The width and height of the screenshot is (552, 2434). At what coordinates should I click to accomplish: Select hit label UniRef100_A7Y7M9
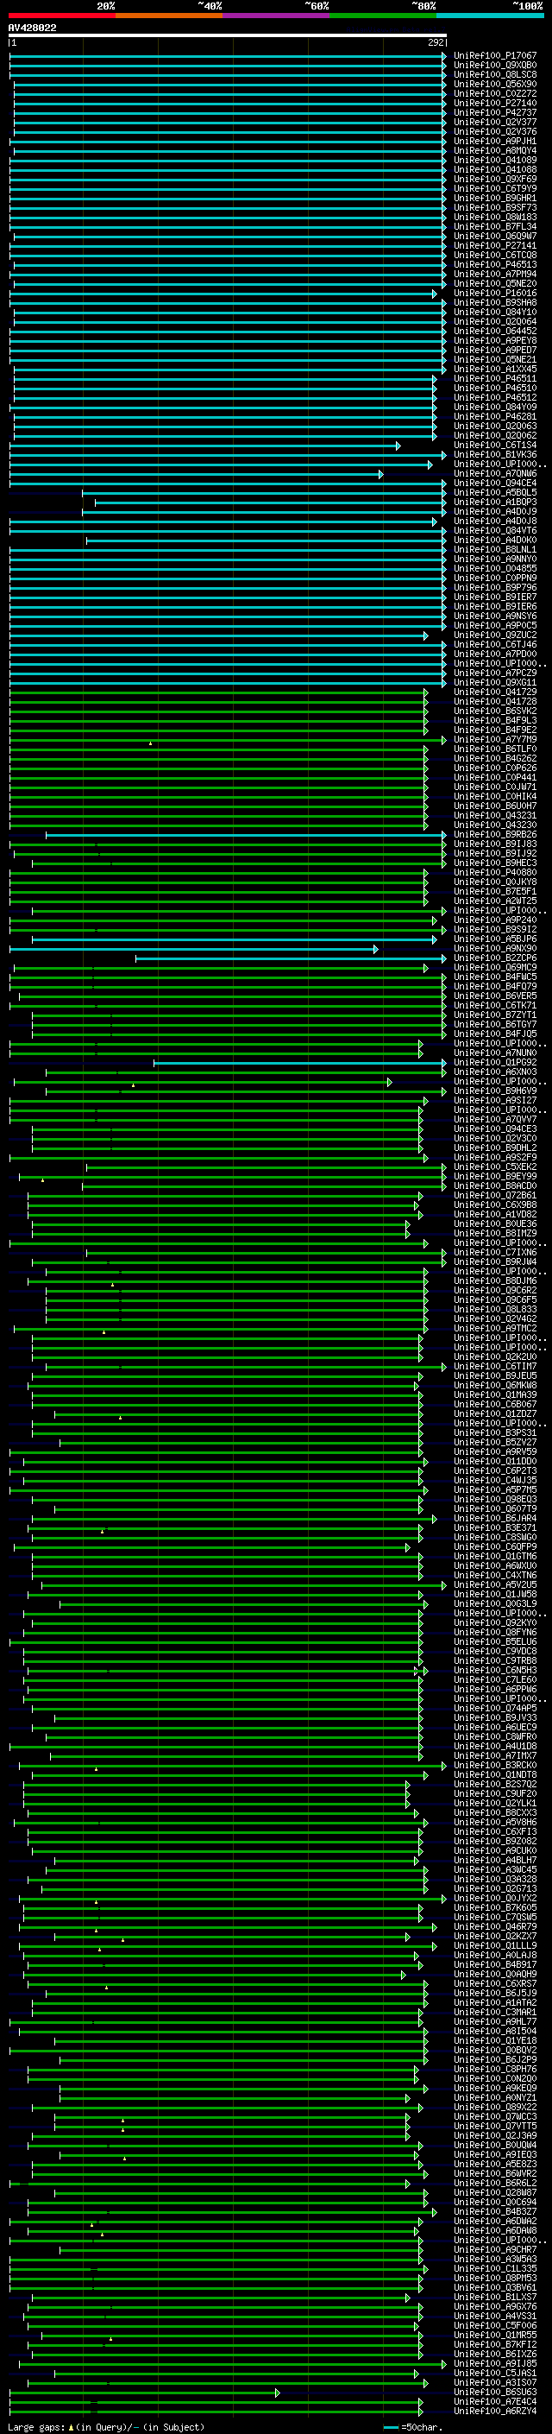[x=494, y=740]
